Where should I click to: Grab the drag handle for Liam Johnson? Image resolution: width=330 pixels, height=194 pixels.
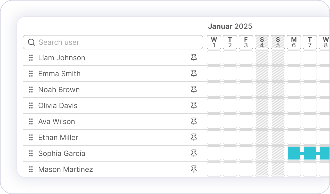pos(31,58)
